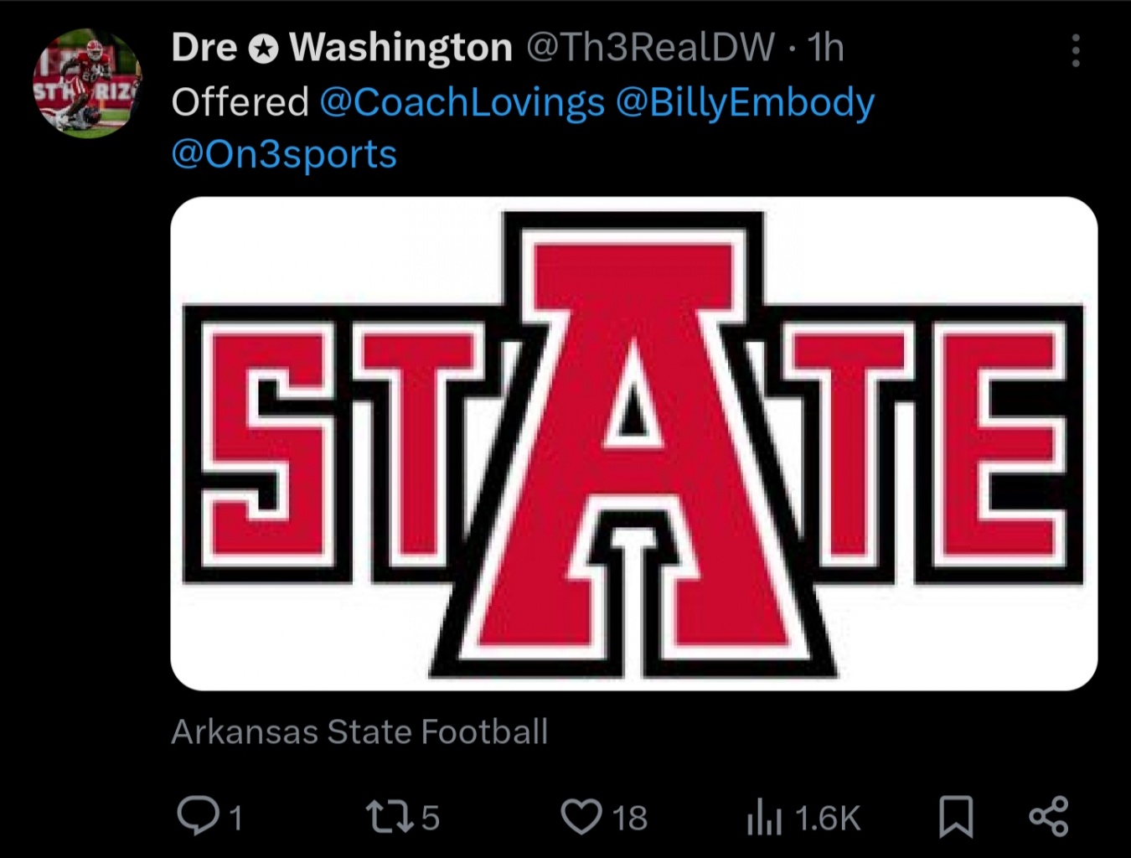1131x858 pixels.
Task: Open the @Th3RealDW handle
Action: [649, 48]
